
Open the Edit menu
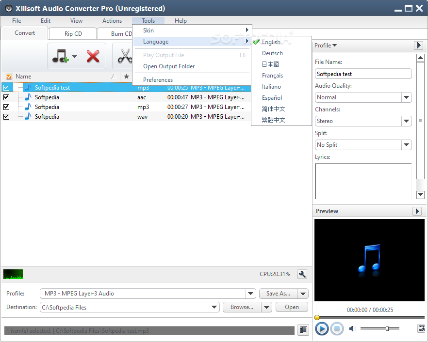coord(46,21)
